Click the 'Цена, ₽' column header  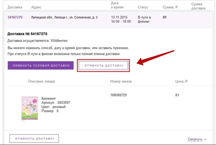tap(181, 81)
